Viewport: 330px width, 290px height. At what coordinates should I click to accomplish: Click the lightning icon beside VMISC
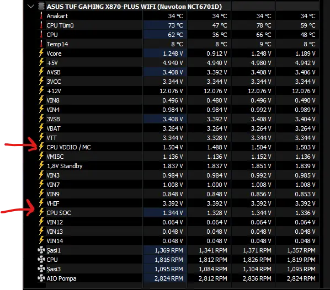[x=41, y=156]
